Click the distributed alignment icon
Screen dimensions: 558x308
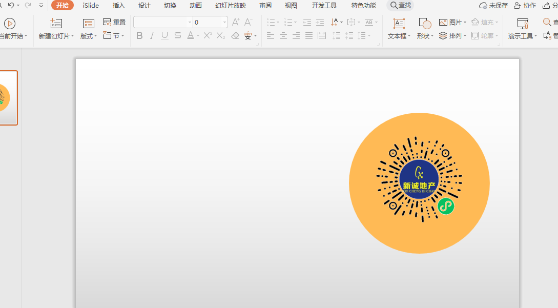pos(322,35)
